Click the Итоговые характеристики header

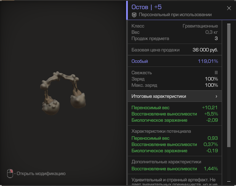[175, 96]
